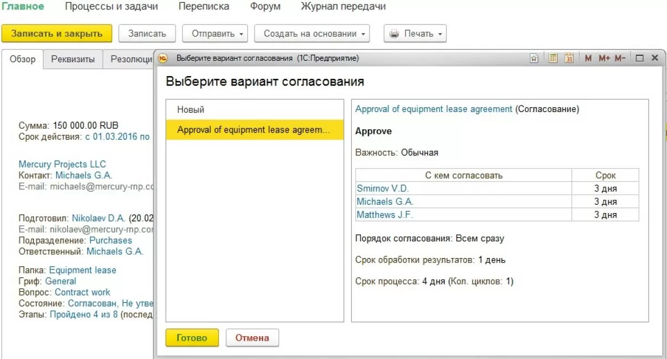This screenshot has width=667, height=359.
Task: Open the calendar icon in dialog title bar
Action: 569,58
